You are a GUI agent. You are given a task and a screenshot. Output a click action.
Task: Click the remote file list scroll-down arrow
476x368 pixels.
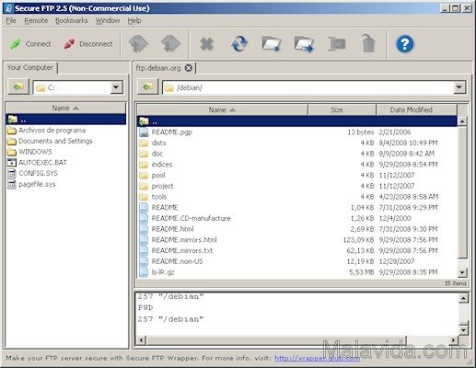click(462, 272)
